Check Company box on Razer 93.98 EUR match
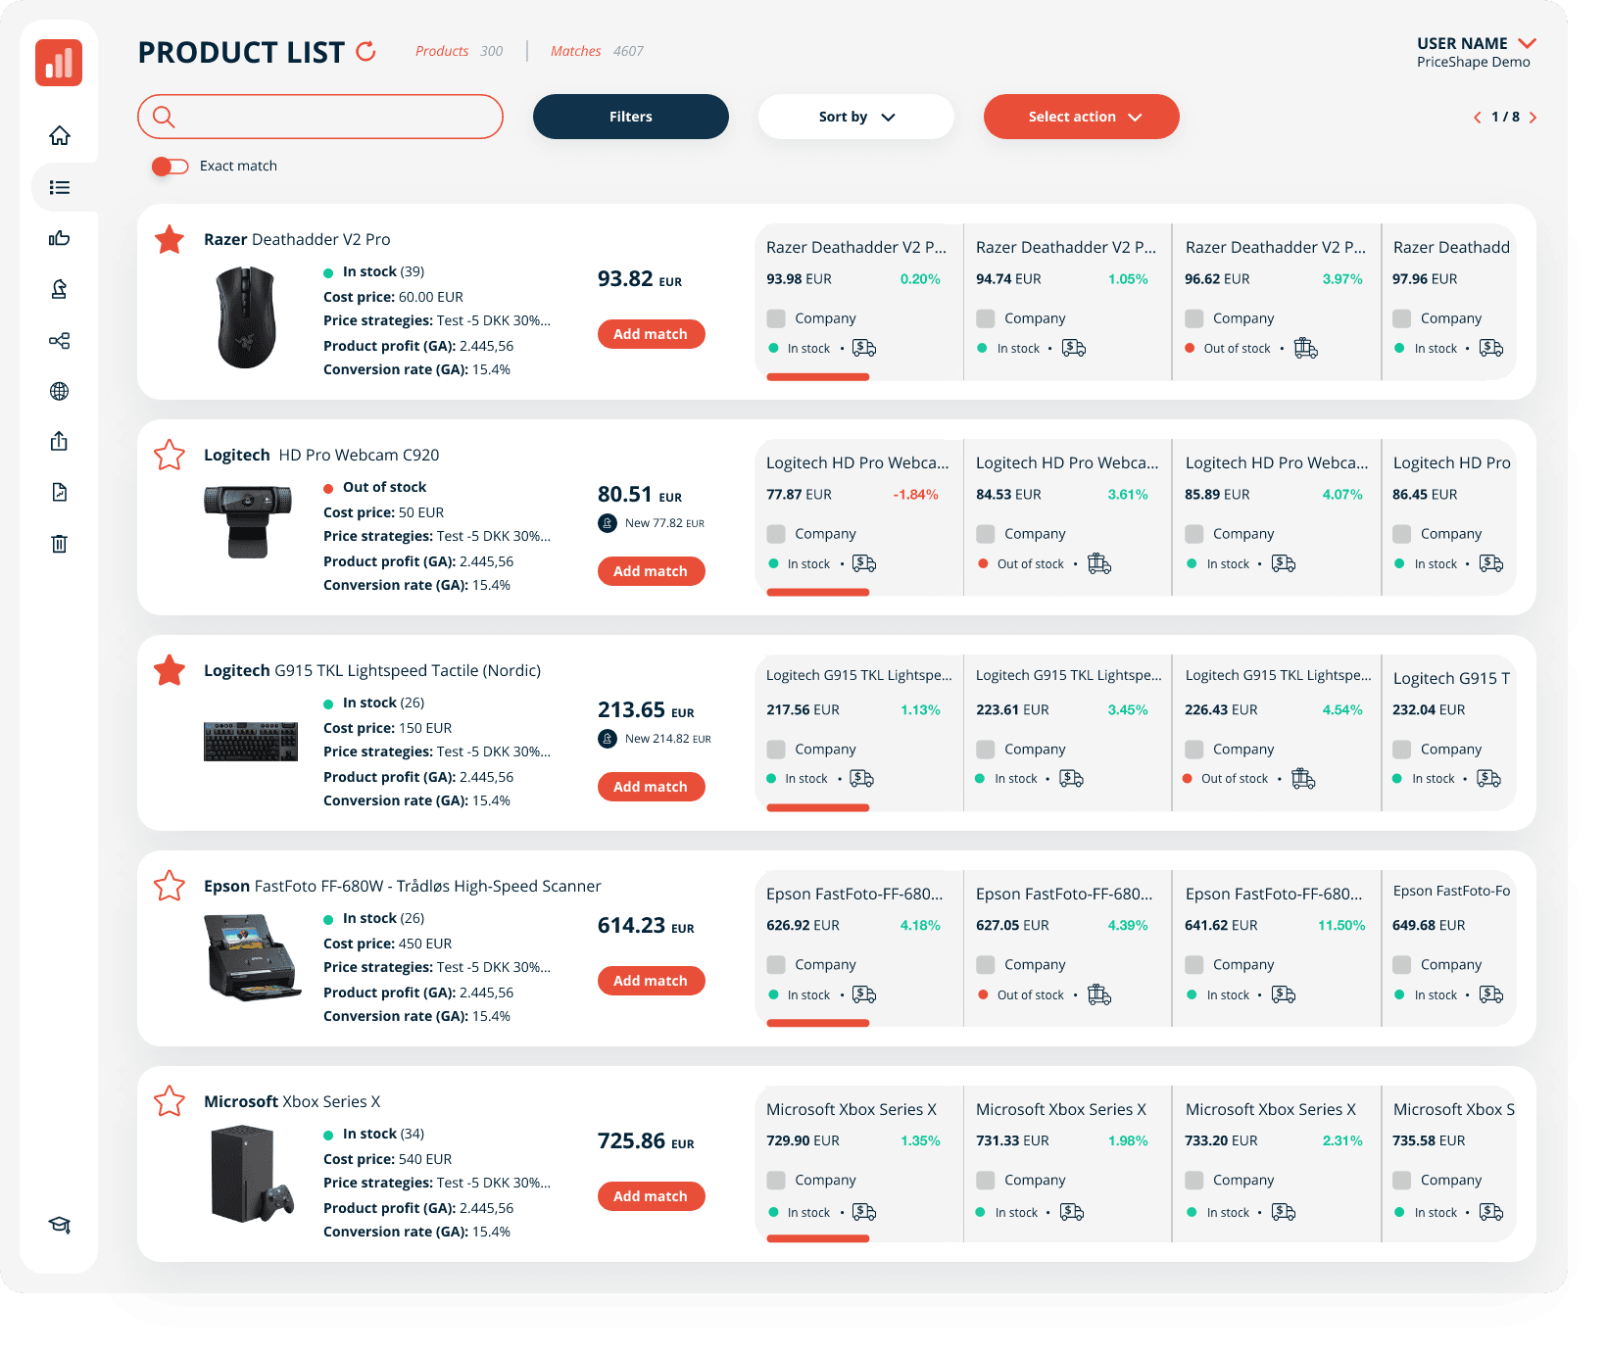The width and height of the screenshot is (1607, 1356). [x=776, y=318]
